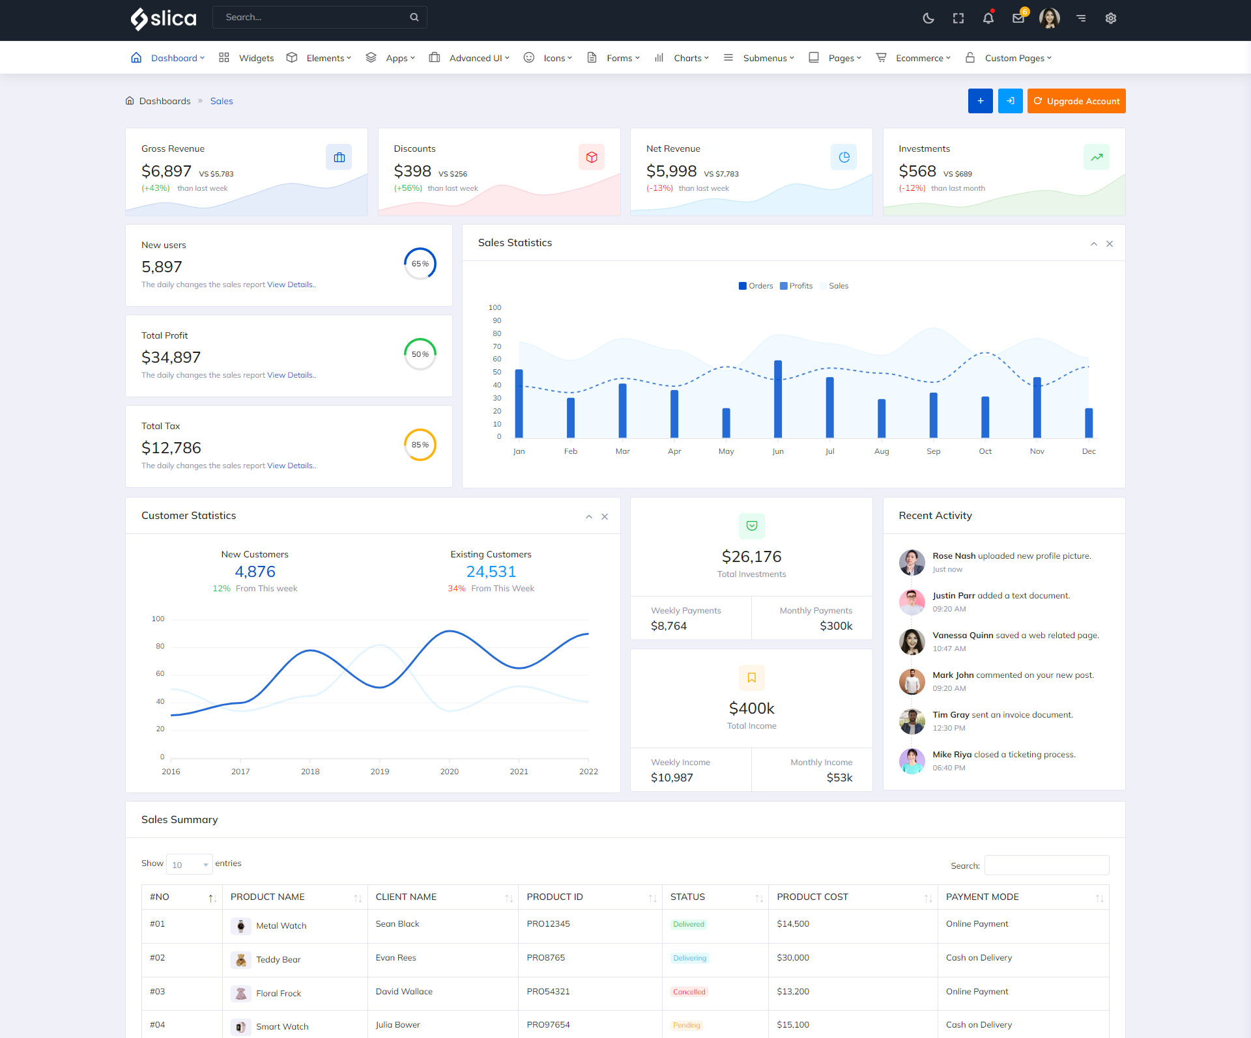Toggle Orders legend in Sales Statistics
The image size is (1251, 1038).
(755, 286)
